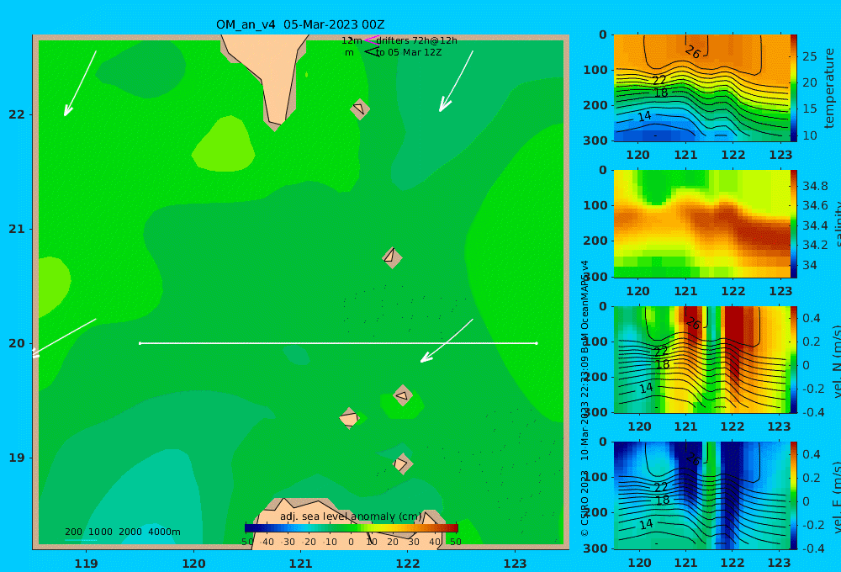Screen dimensions: 841x572
Task: Click the island near 20.75N 121.85E
Action: click(392, 257)
